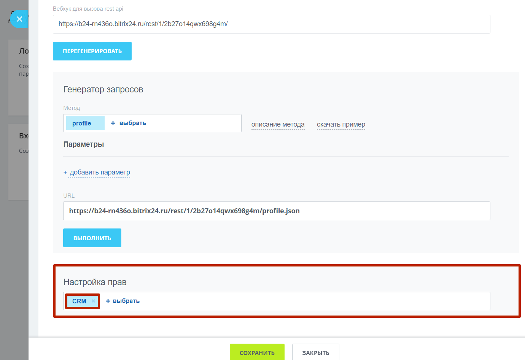The image size is (525, 360).
Task: Click the добавить параметр link
Action: [x=100, y=172]
